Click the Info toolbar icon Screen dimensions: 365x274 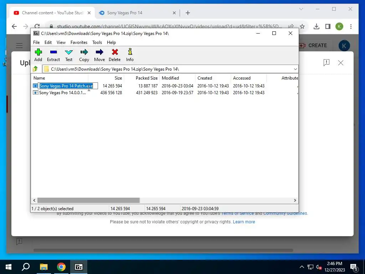[130, 52]
